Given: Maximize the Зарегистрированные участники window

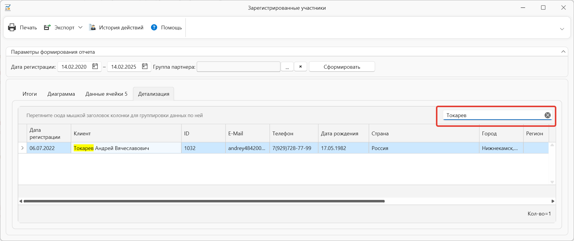Looking at the screenshot, I should 543,8.
